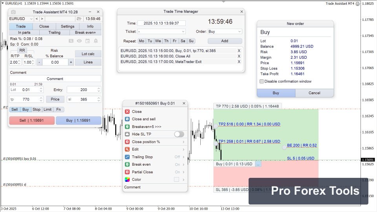The height and width of the screenshot is (212, 377).
Task: Click the Close and sell icon
Action: pyautogui.click(x=127, y=119)
